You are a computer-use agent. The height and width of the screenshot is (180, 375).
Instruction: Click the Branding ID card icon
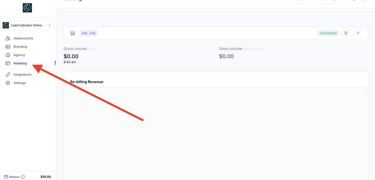8,47
